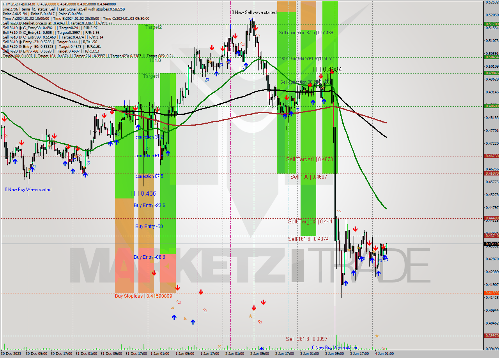The image size is (499, 358).
Task: Click the Sell 261.8 | 0.3997 label
Action: tap(306, 339)
